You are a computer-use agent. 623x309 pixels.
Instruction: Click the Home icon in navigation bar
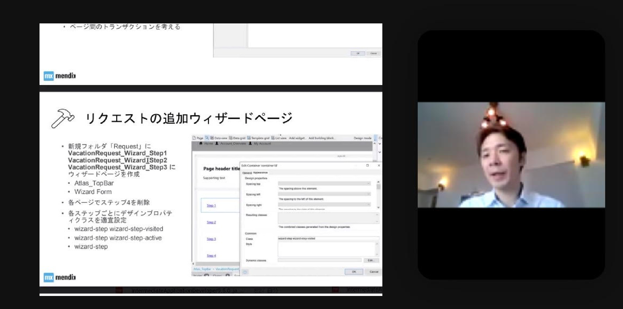[201, 143]
